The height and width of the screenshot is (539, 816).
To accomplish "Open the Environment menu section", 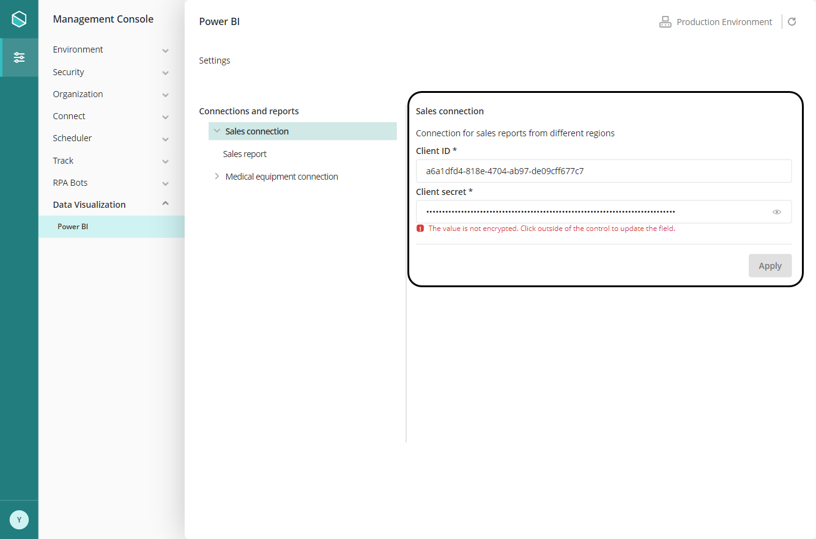I will [111, 50].
